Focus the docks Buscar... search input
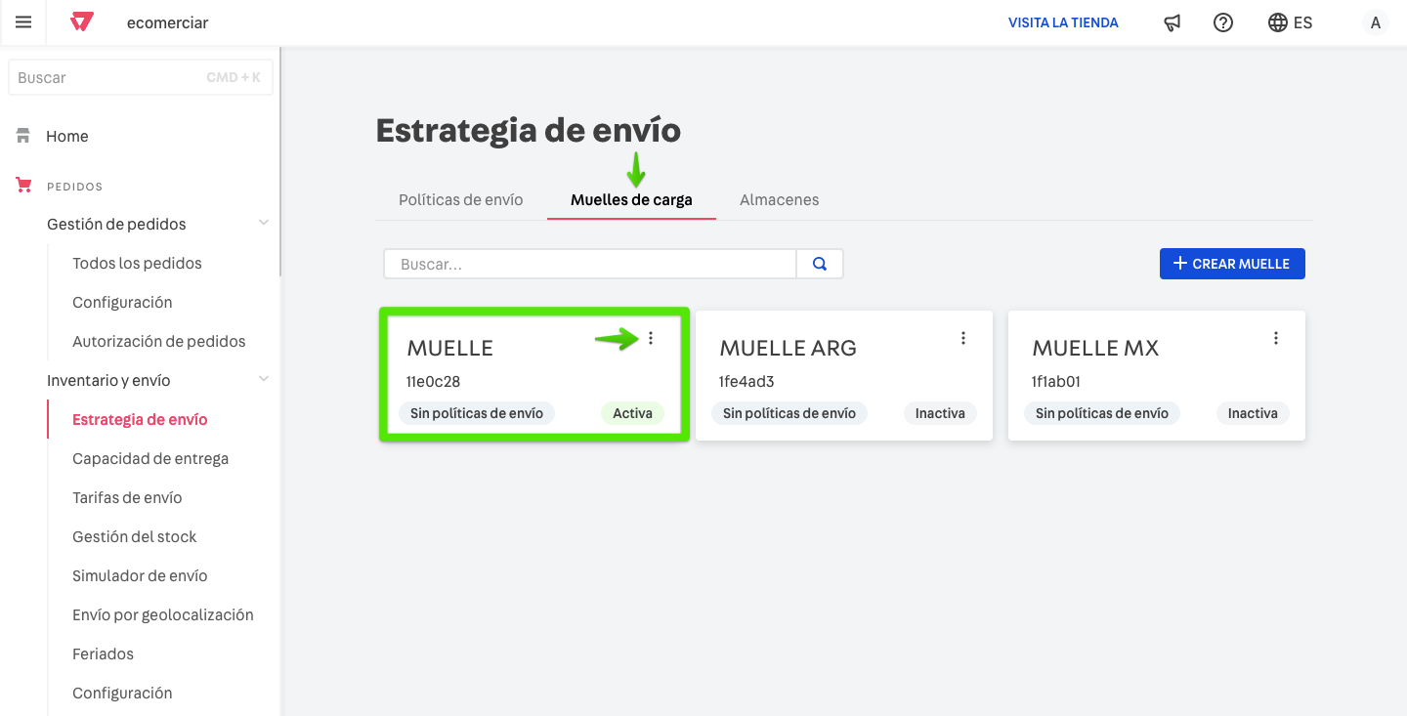 coord(590,264)
